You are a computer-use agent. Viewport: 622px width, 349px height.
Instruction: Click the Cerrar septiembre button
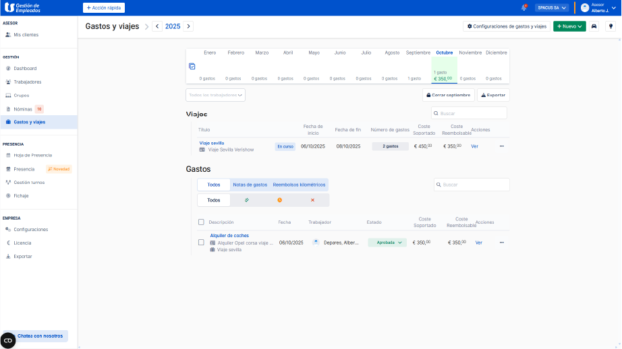tap(448, 95)
